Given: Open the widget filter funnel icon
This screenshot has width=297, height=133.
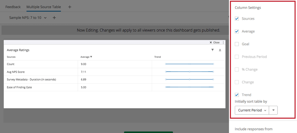Looking at the screenshot, I should 212,50.
